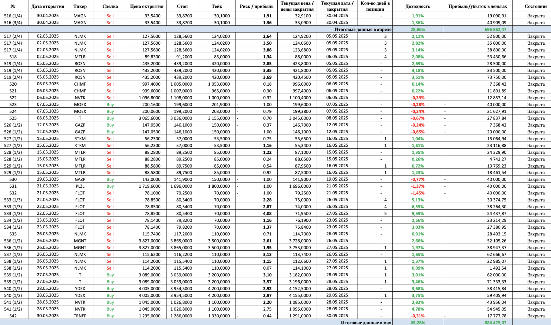Select the "Итоговые данные в апреле" cell
Image resolution: width=551 pixels, height=325 pixels.
[363, 29]
